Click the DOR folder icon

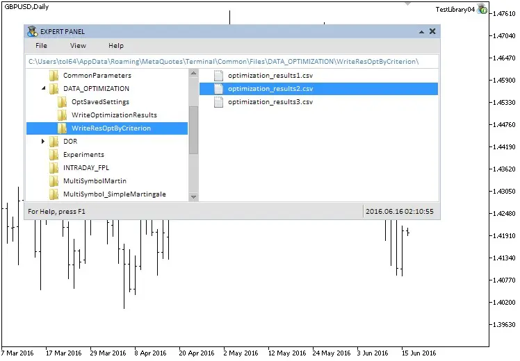(54, 142)
